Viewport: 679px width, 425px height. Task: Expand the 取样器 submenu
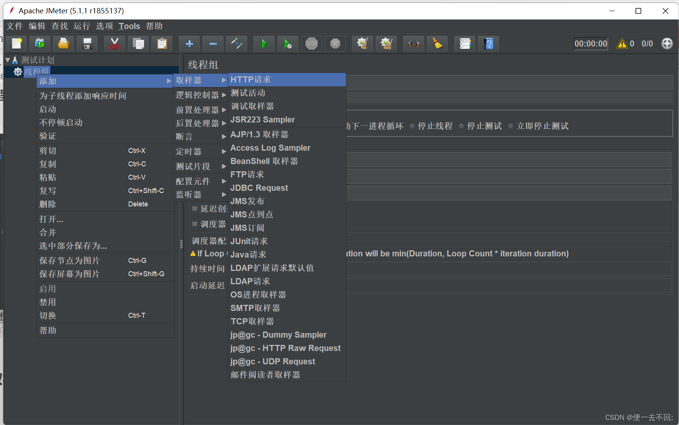pyautogui.click(x=201, y=80)
